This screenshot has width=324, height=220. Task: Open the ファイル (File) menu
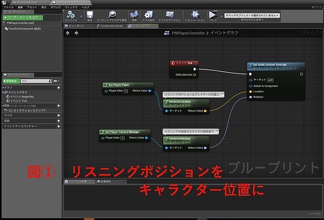(8, 7)
